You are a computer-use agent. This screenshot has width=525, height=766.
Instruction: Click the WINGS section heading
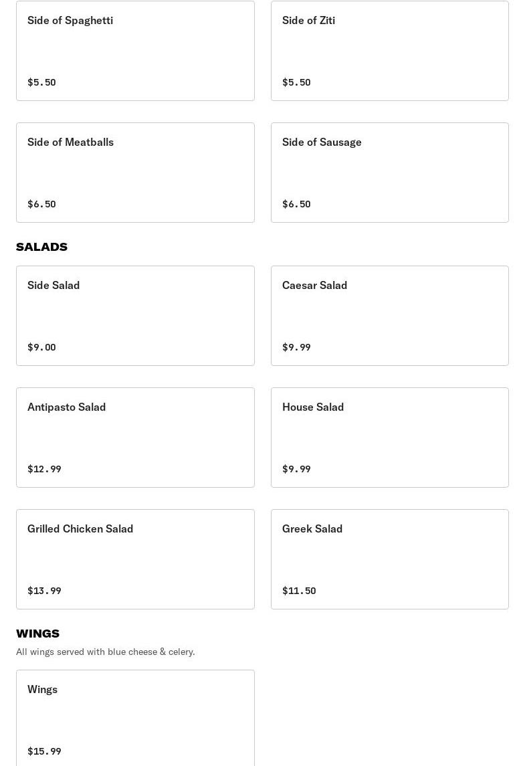point(37,634)
